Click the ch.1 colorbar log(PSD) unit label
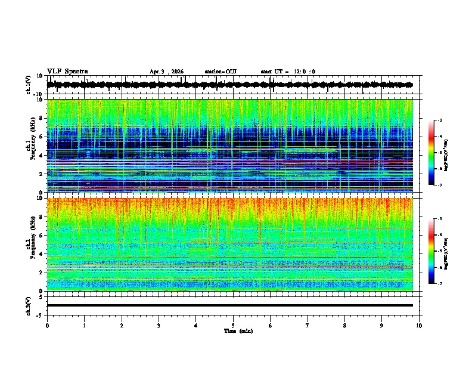Screen dimensions: 472x365 click(446, 156)
